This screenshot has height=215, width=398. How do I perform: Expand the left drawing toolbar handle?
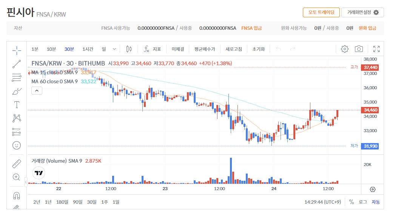(26, 182)
